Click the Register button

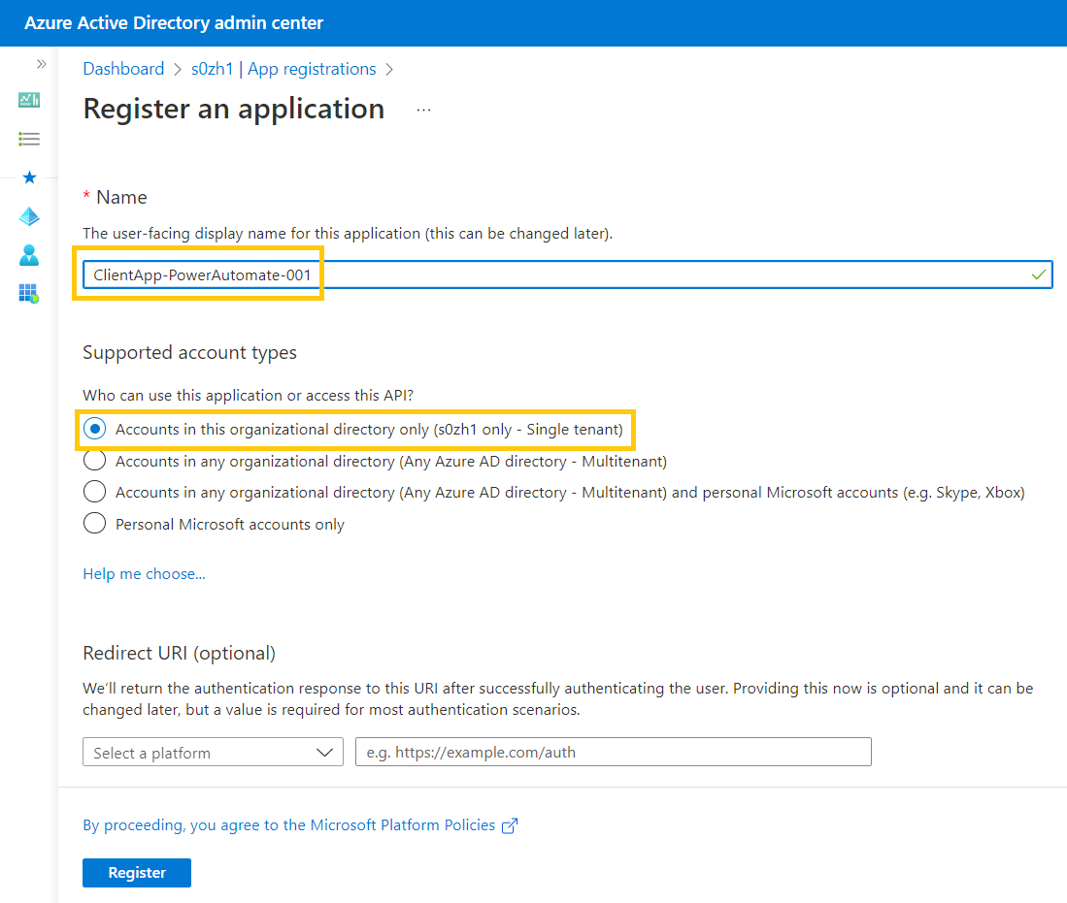(136, 873)
